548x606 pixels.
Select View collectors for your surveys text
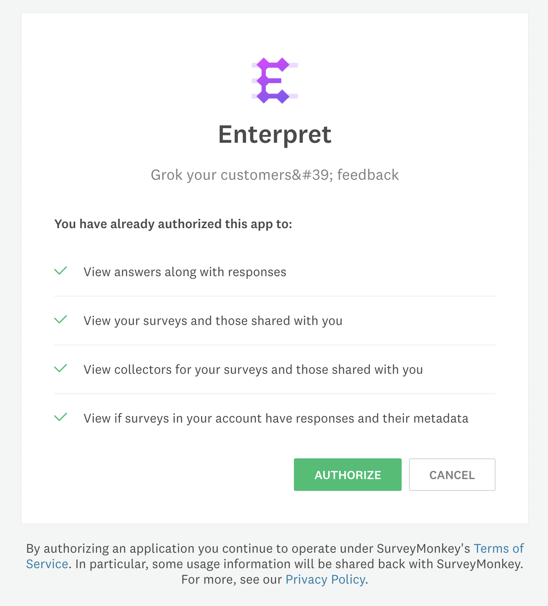[253, 370]
